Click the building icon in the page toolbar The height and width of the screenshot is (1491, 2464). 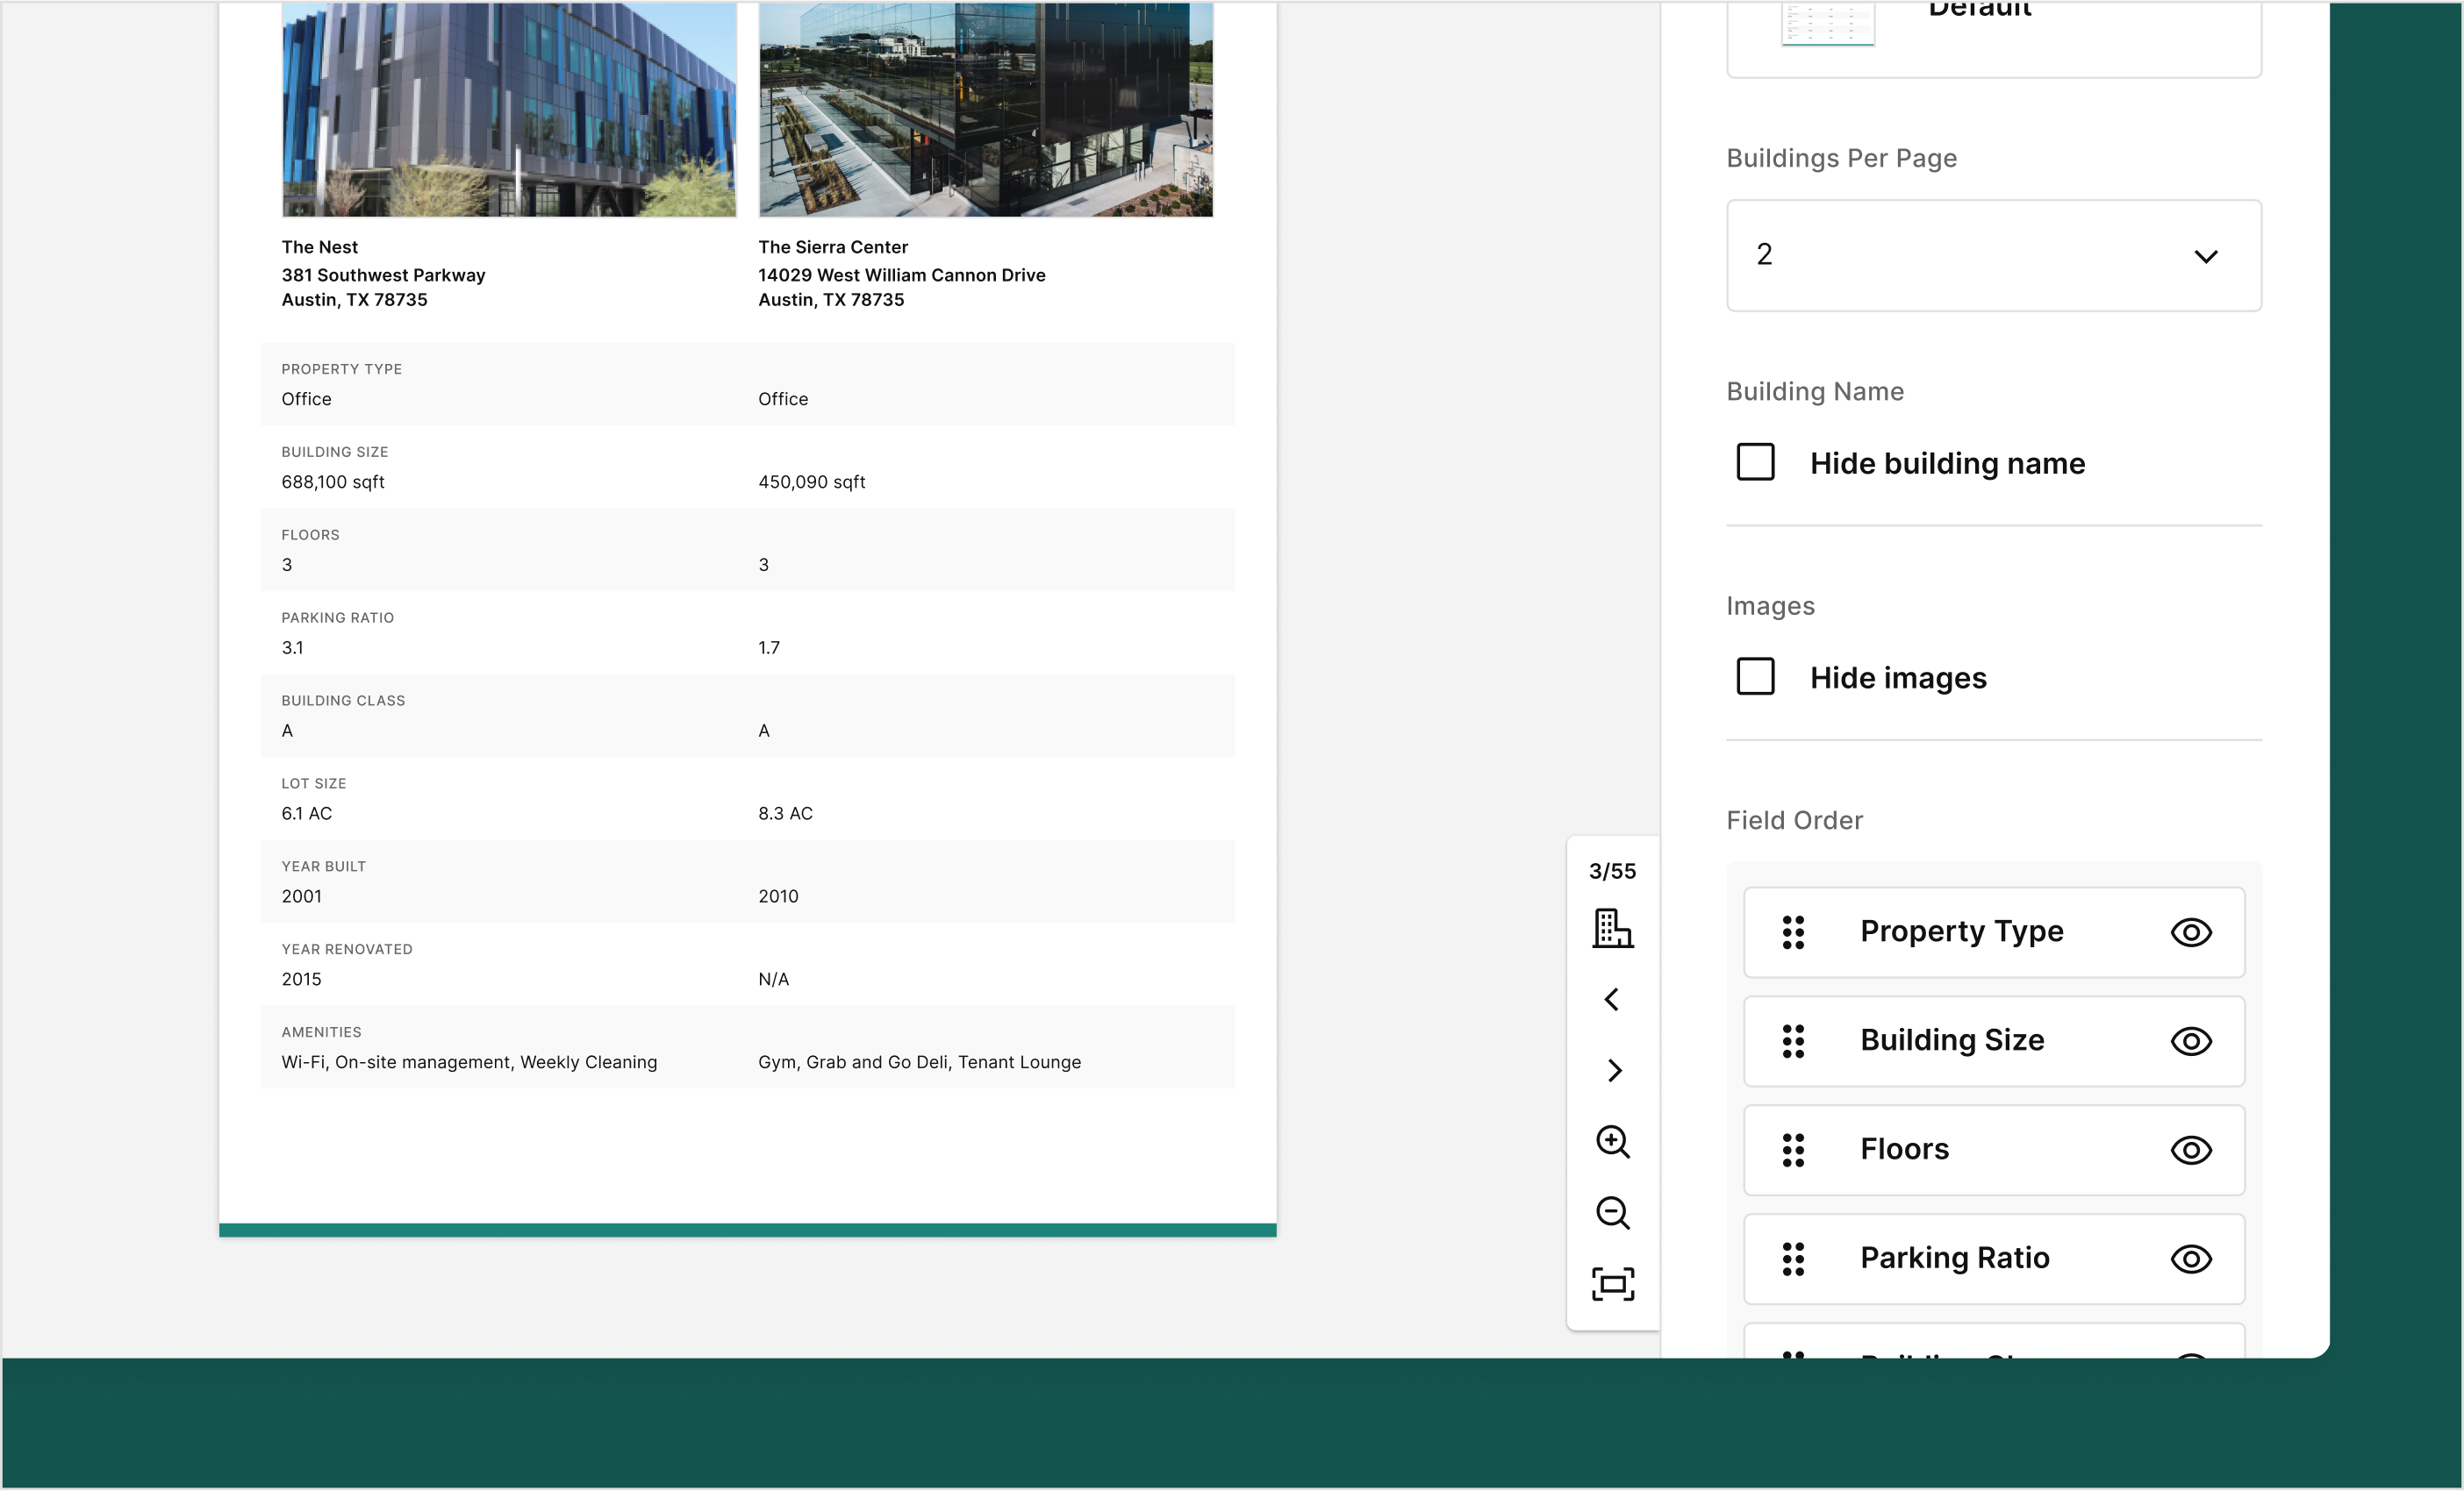1612,929
